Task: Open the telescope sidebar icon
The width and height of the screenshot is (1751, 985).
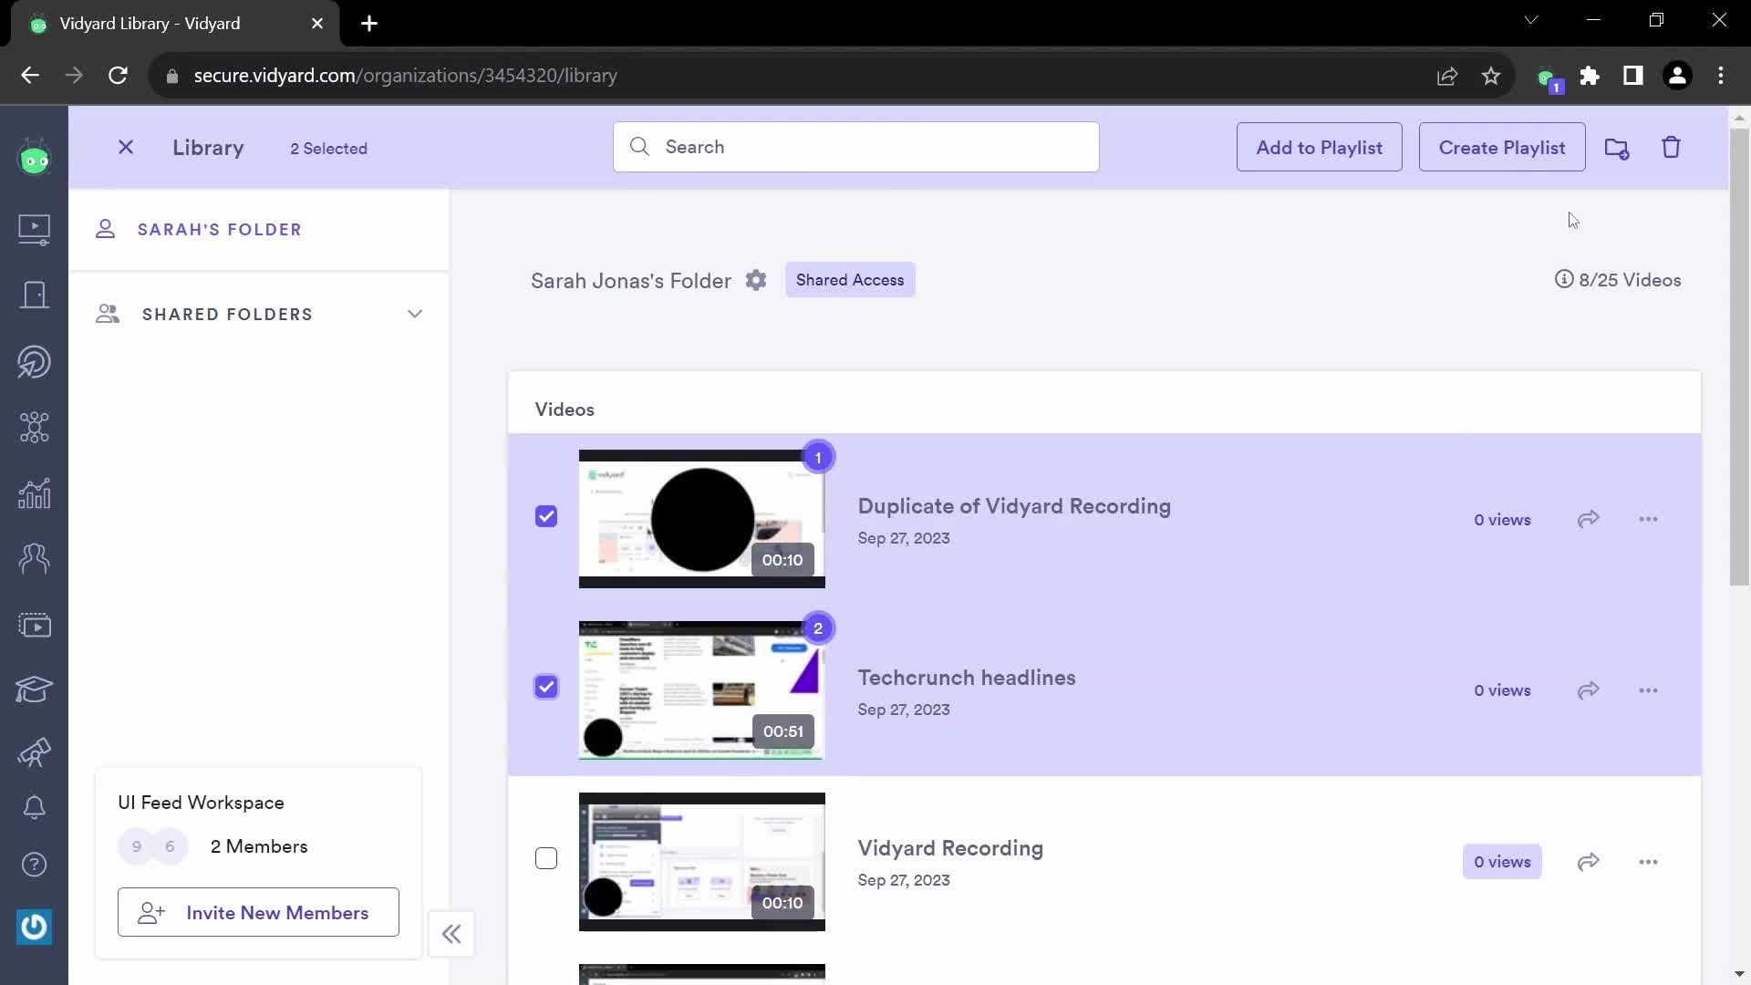Action: pos(35,752)
